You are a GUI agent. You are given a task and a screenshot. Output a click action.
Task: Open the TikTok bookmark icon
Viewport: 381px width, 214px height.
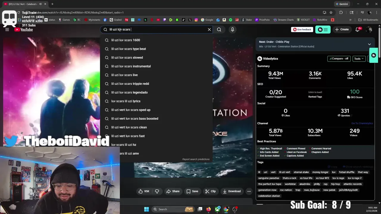pos(183,20)
